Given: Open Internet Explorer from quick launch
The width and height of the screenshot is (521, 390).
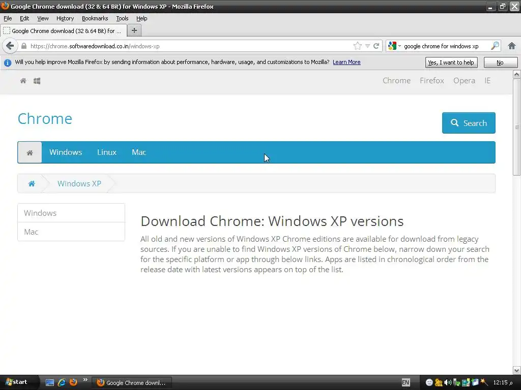Looking at the screenshot, I should 62,382.
